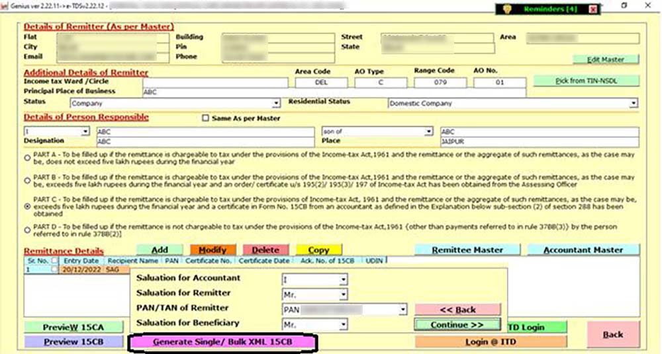Screen dimensions: 662x354
Task: Open the Status dropdown showing Company
Action: click(x=276, y=104)
